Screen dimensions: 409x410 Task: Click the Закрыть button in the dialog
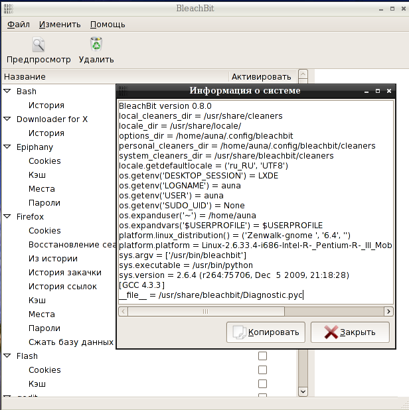pos(350,332)
